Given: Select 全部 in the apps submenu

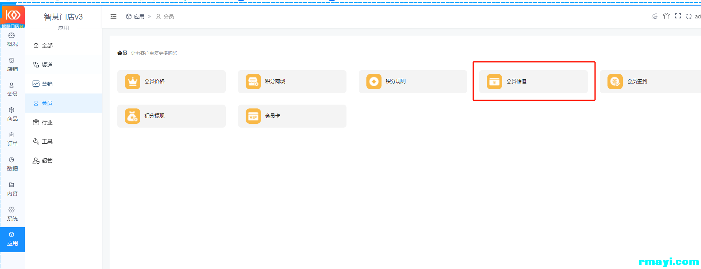Looking at the screenshot, I should [x=64, y=46].
